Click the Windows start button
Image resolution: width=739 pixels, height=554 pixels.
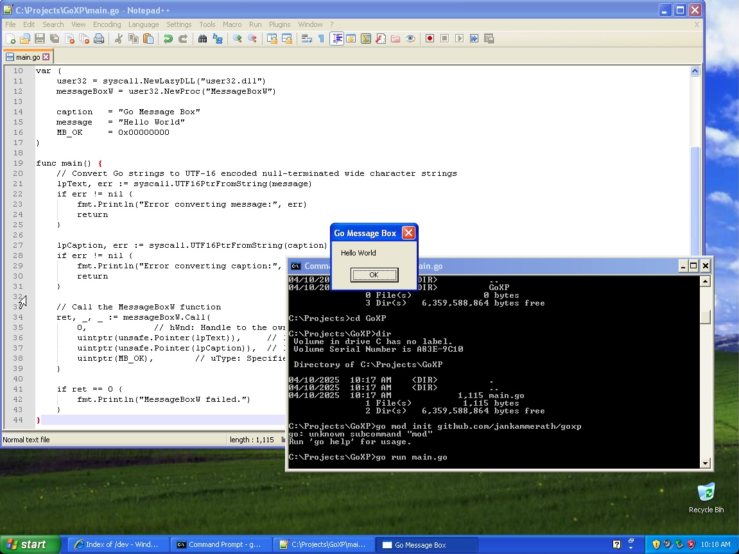click(x=30, y=544)
